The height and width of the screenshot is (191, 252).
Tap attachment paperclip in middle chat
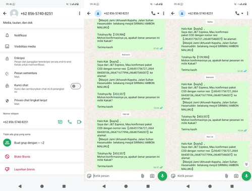pyautogui.click(x=143, y=176)
